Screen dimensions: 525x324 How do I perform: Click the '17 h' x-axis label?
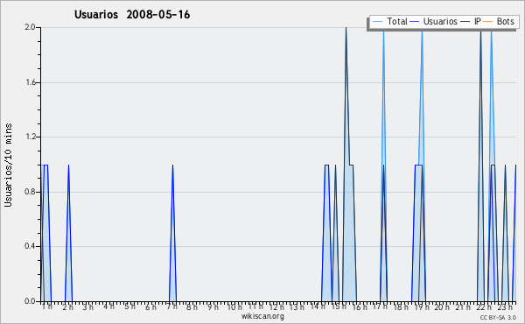(380, 306)
